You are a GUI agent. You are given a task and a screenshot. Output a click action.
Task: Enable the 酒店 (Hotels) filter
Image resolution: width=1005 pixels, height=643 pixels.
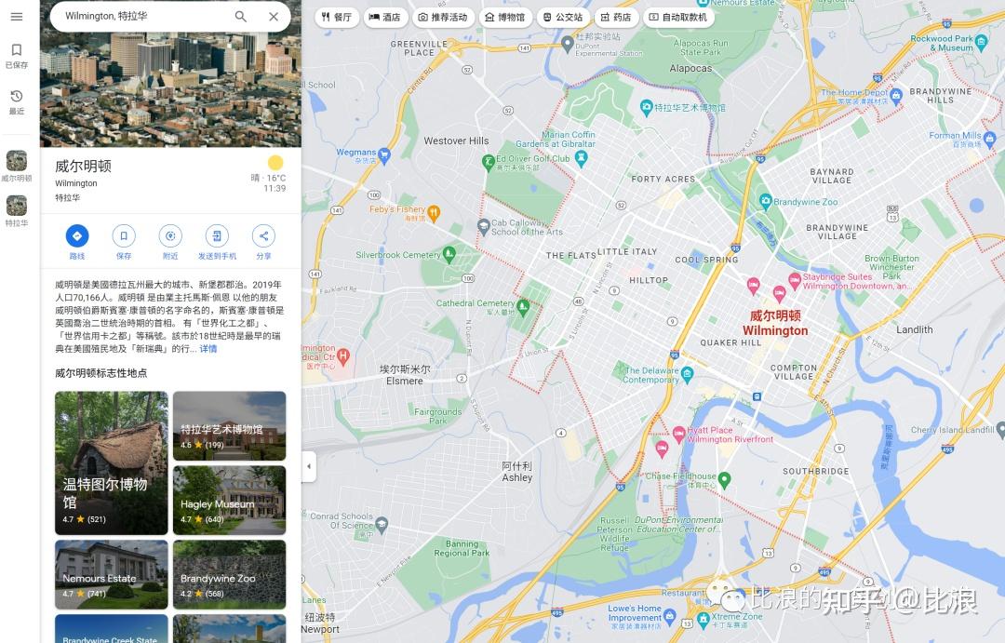(385, 17)
